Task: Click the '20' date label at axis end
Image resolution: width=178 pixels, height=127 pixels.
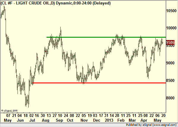Action: click(163, 116)
